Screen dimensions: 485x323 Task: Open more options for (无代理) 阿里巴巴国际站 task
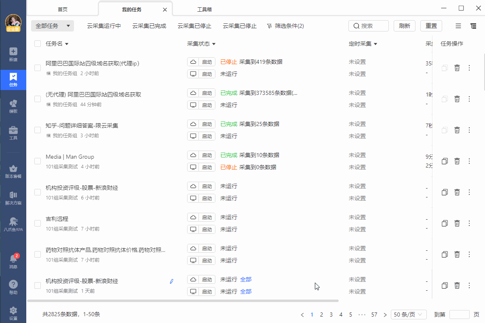pyautogui.click(x=469, y=99)
